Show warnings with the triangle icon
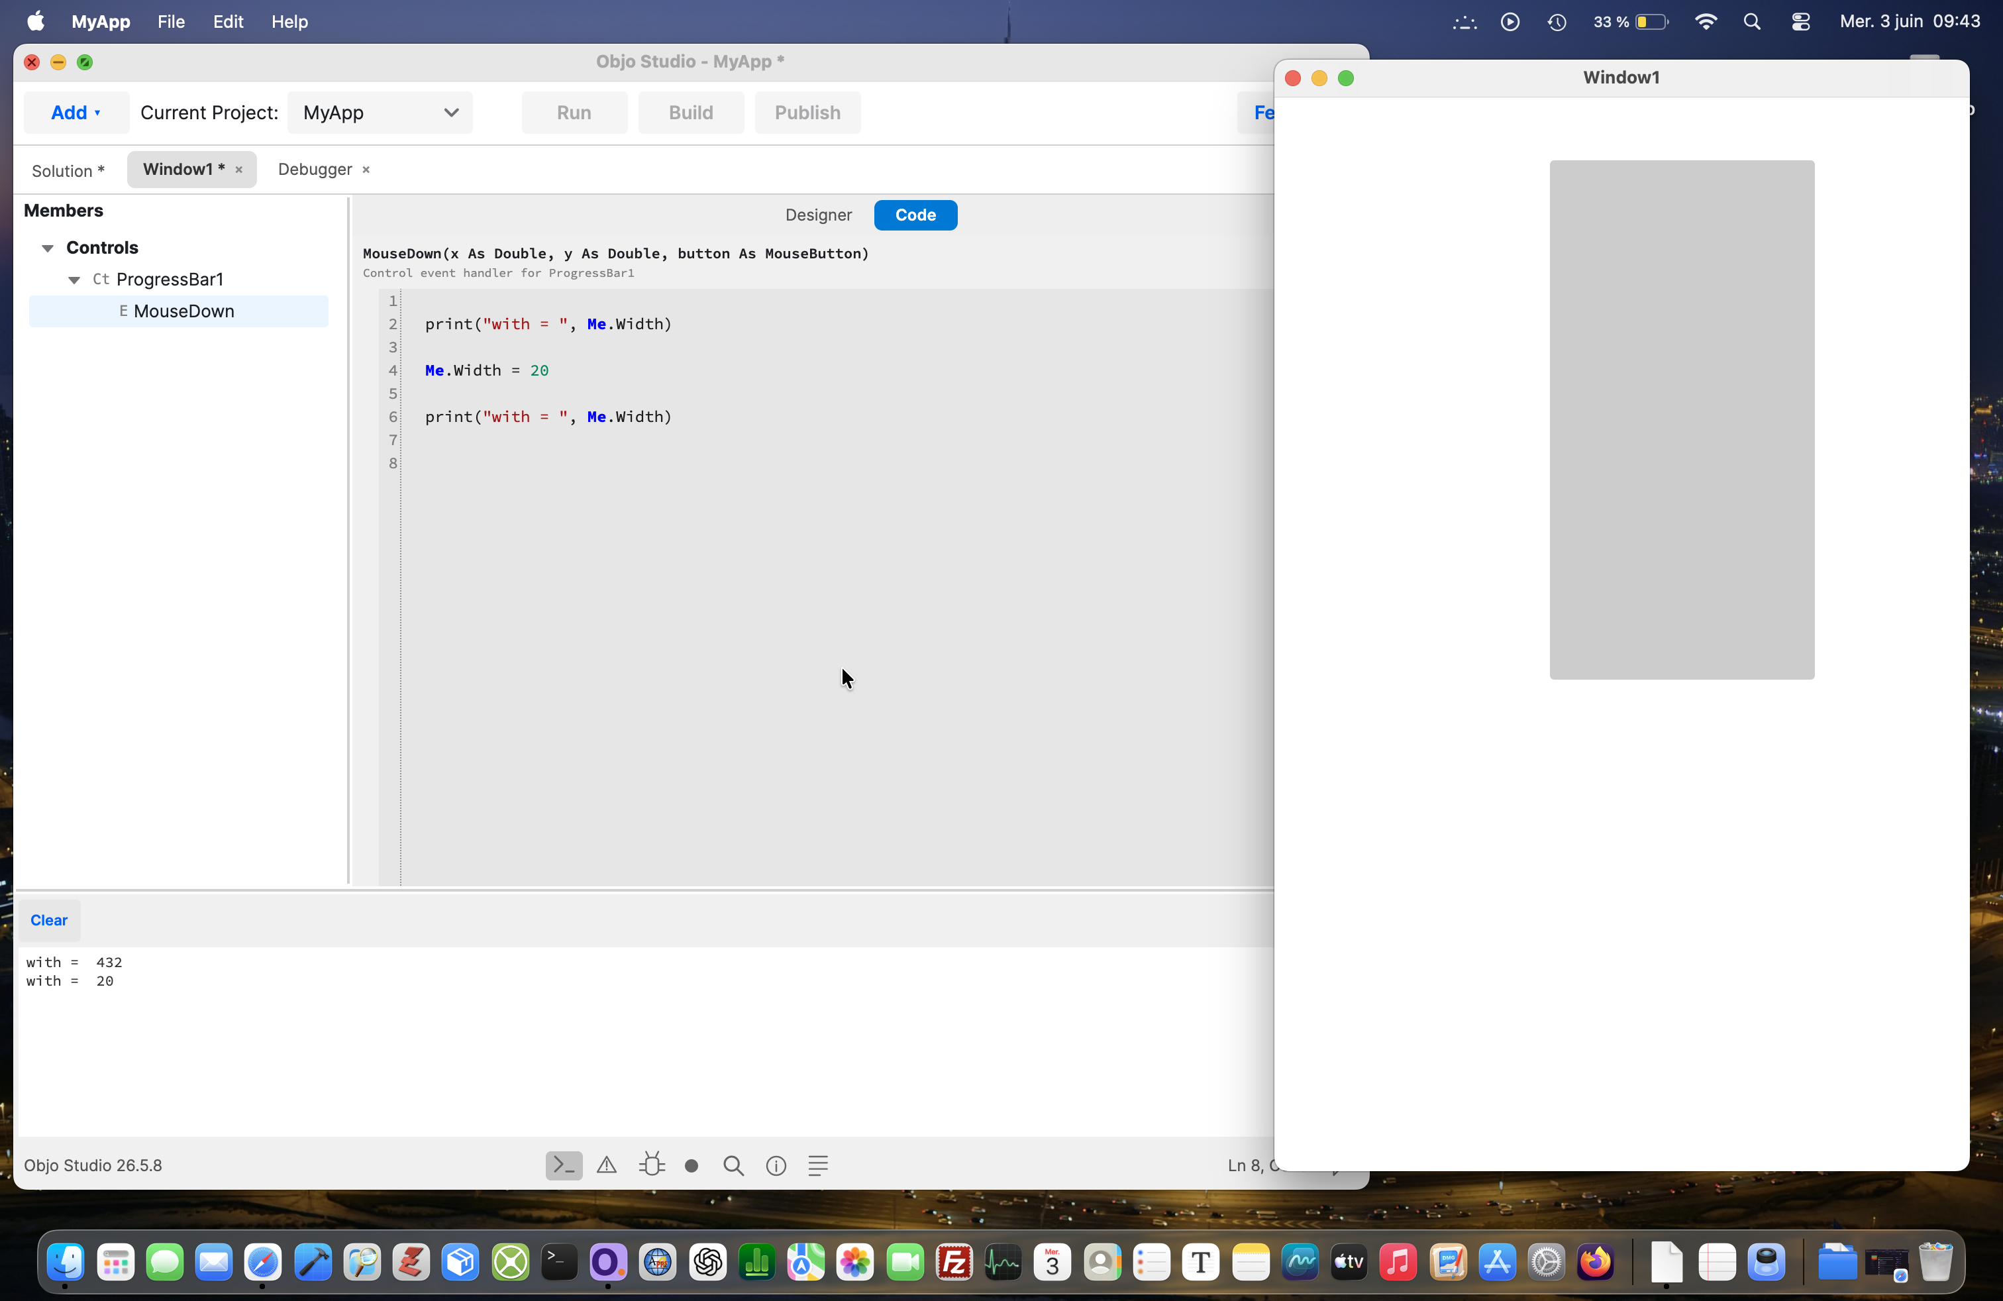 pyautogui.click(x=607, y=1165)
